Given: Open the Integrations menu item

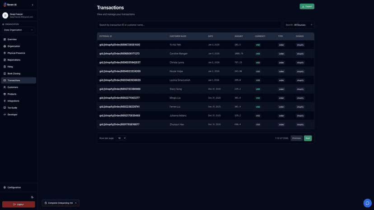Looking at the screenshot, I should (19, 101).
